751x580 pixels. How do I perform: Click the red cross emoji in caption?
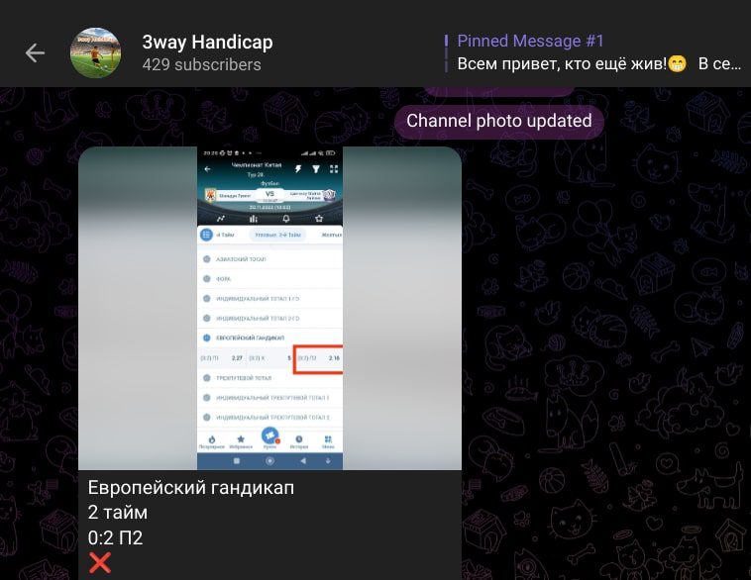pos(100,563)
